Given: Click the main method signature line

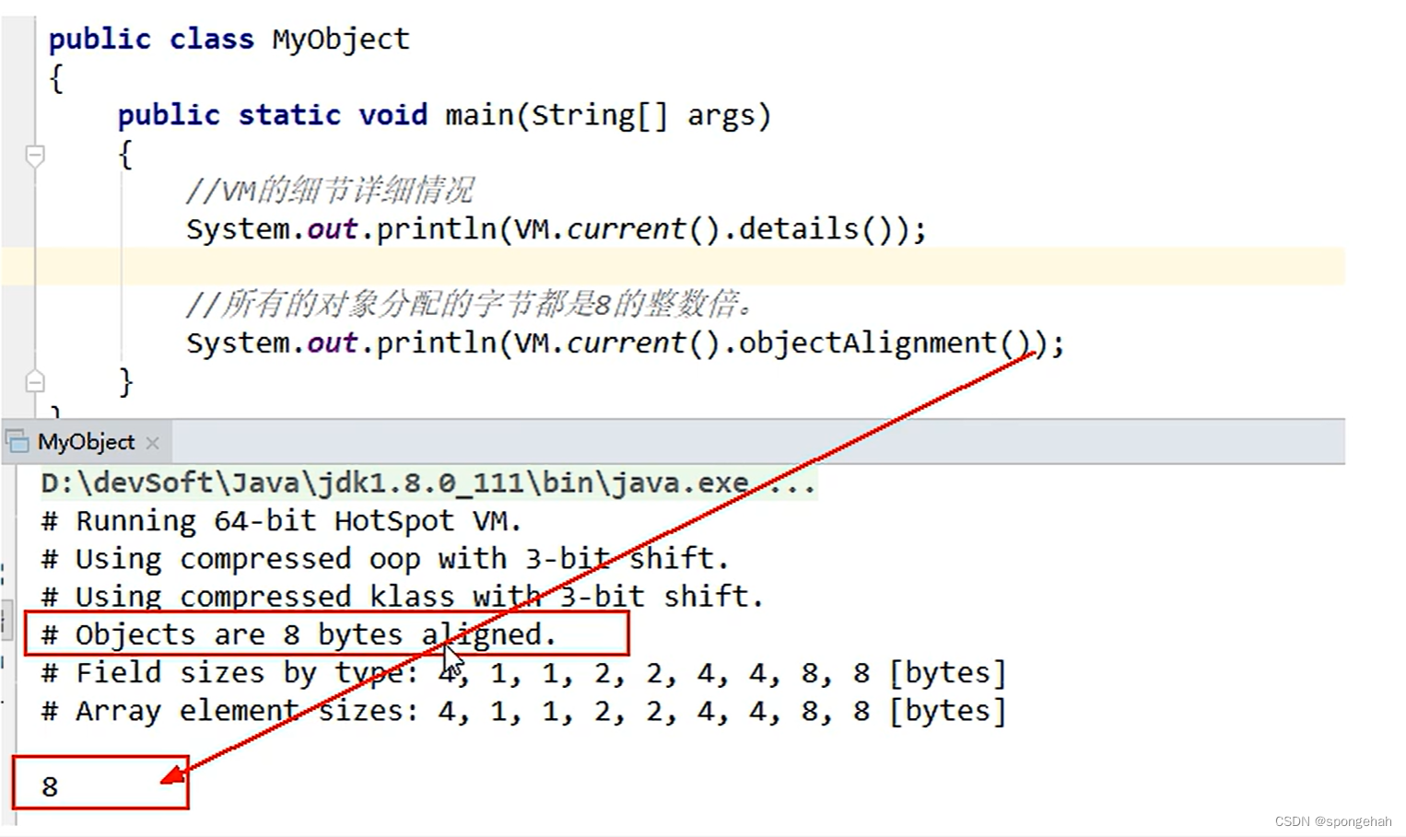Looking at the screenshot, I should click(x=442, y=114).
